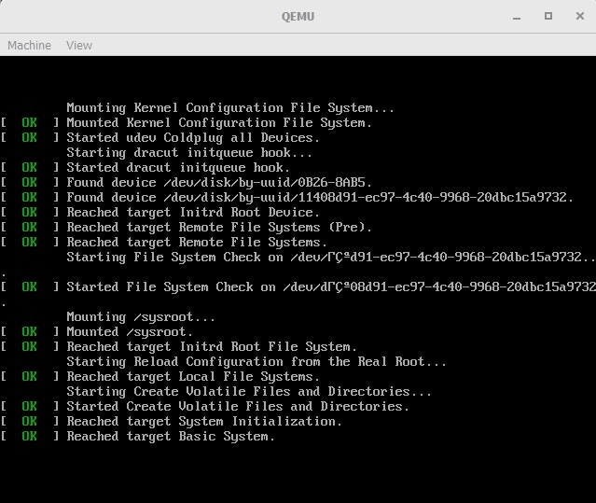Screen dimensions: 596x503
Task: Click the green OK beside 'Reached target Basic System'
Action: pyautogui.click(x=29, y=436)
